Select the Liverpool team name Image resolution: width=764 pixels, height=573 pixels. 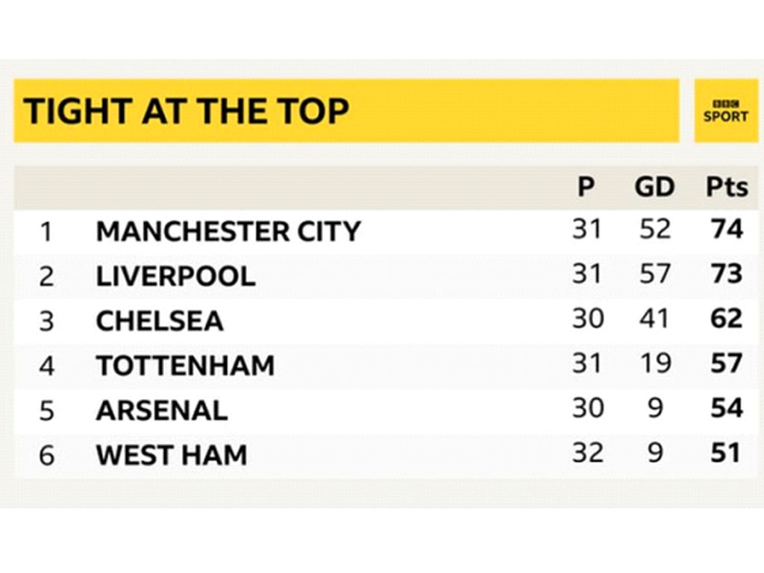pos(175,276)
